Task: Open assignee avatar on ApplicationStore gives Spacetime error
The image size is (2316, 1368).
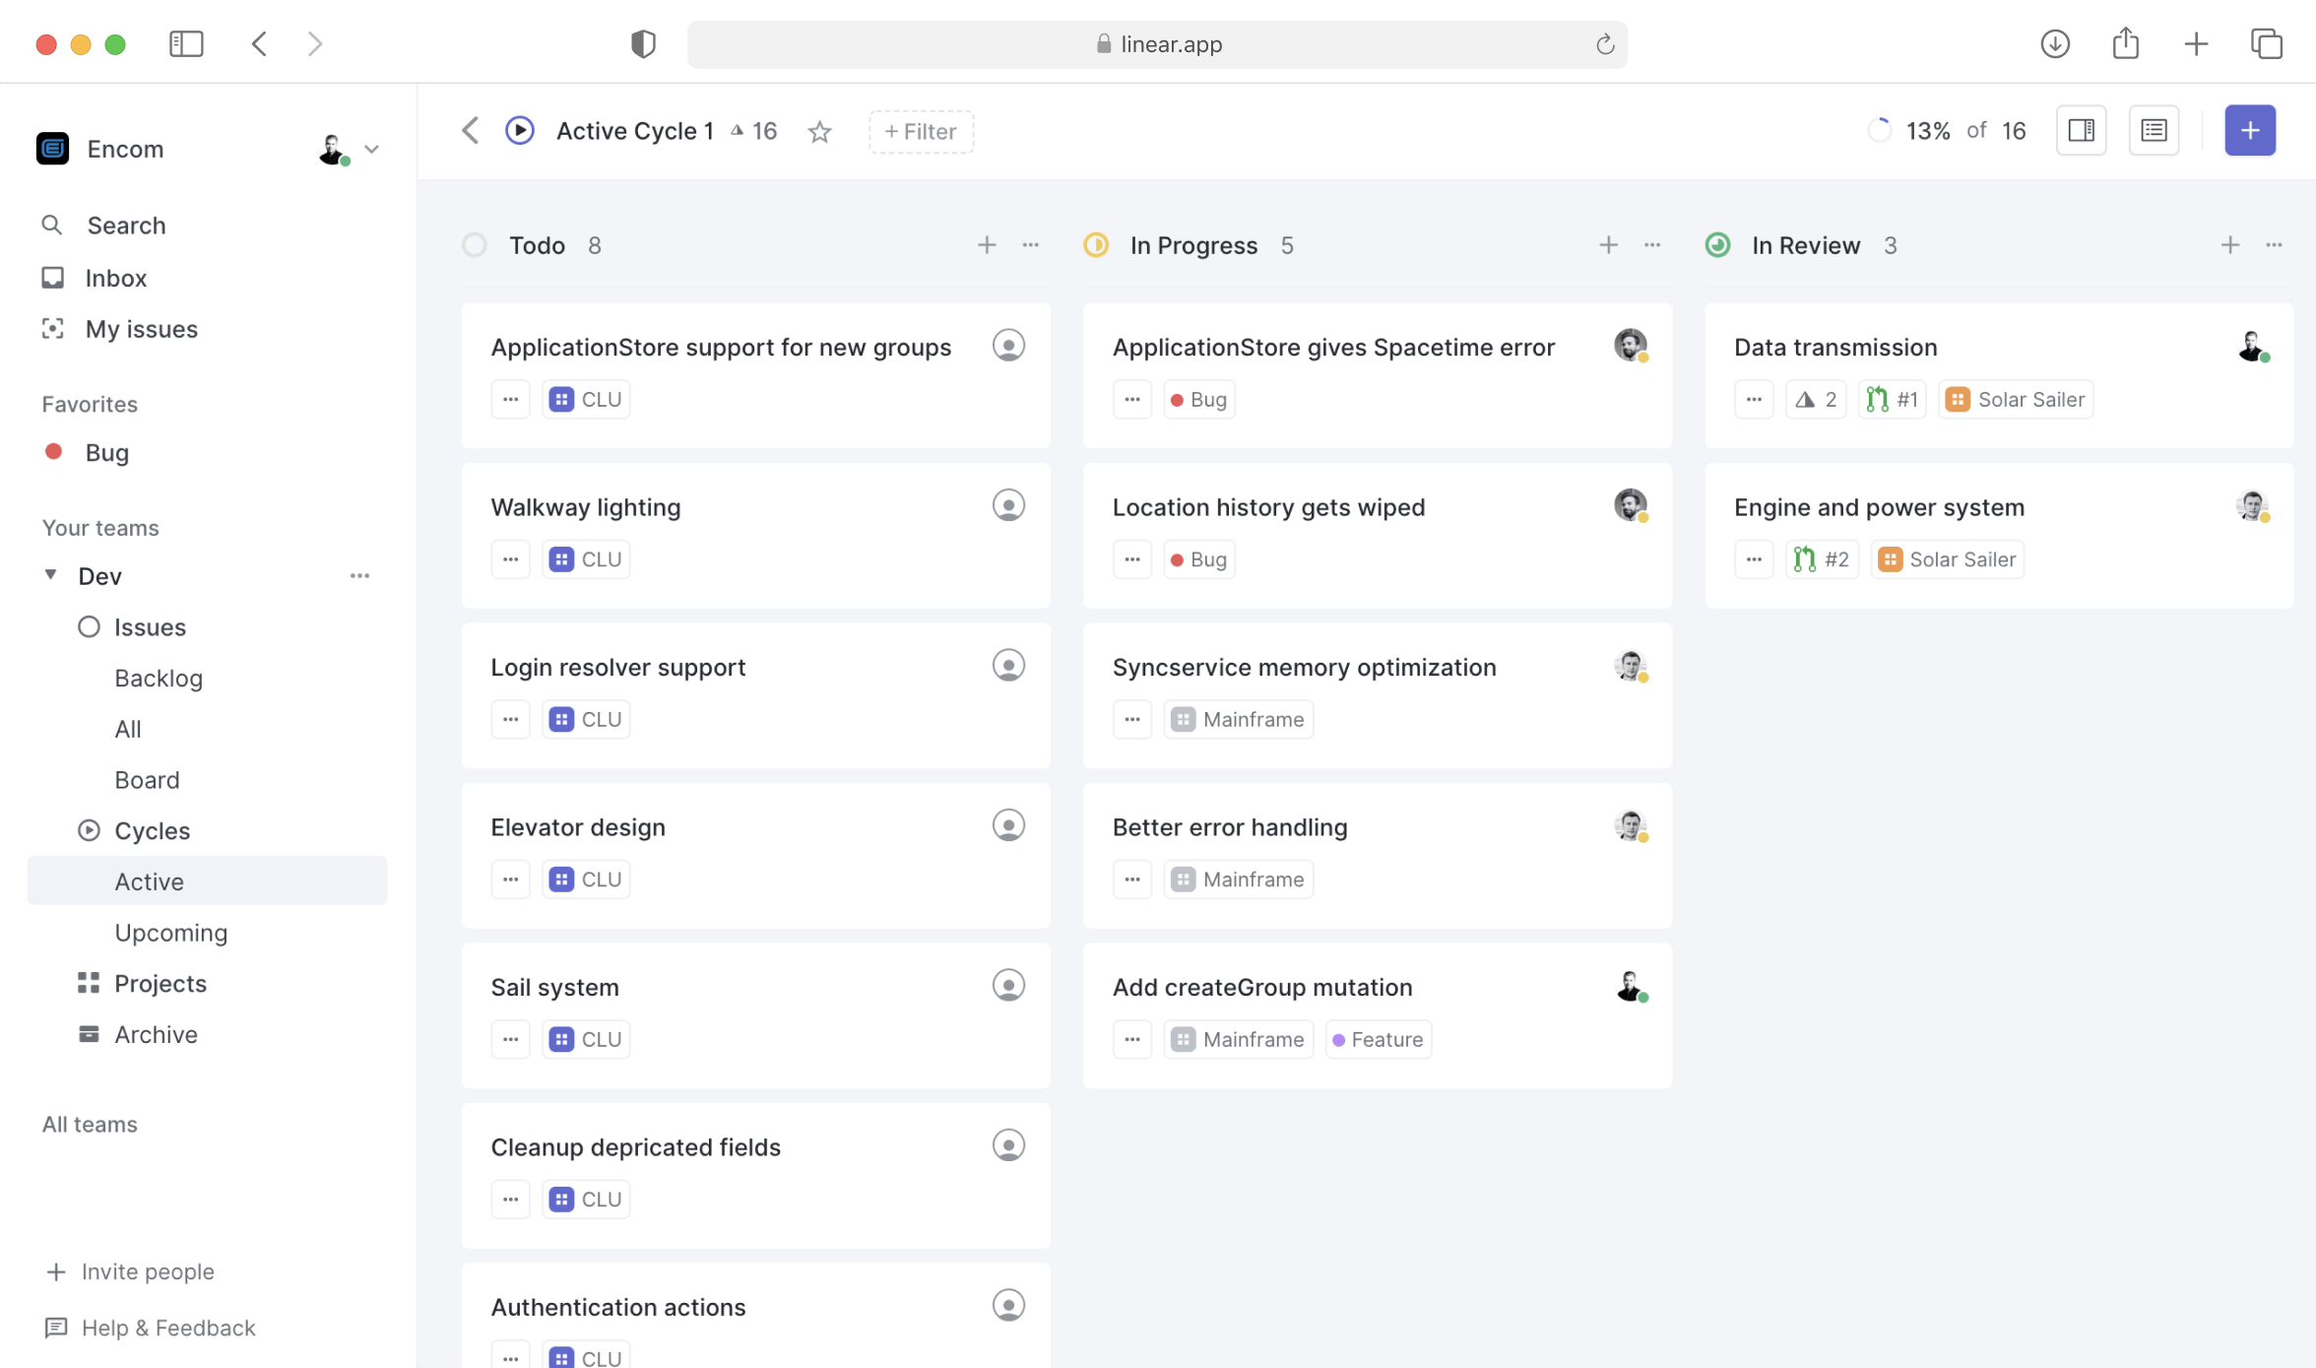Action: 1631,346
